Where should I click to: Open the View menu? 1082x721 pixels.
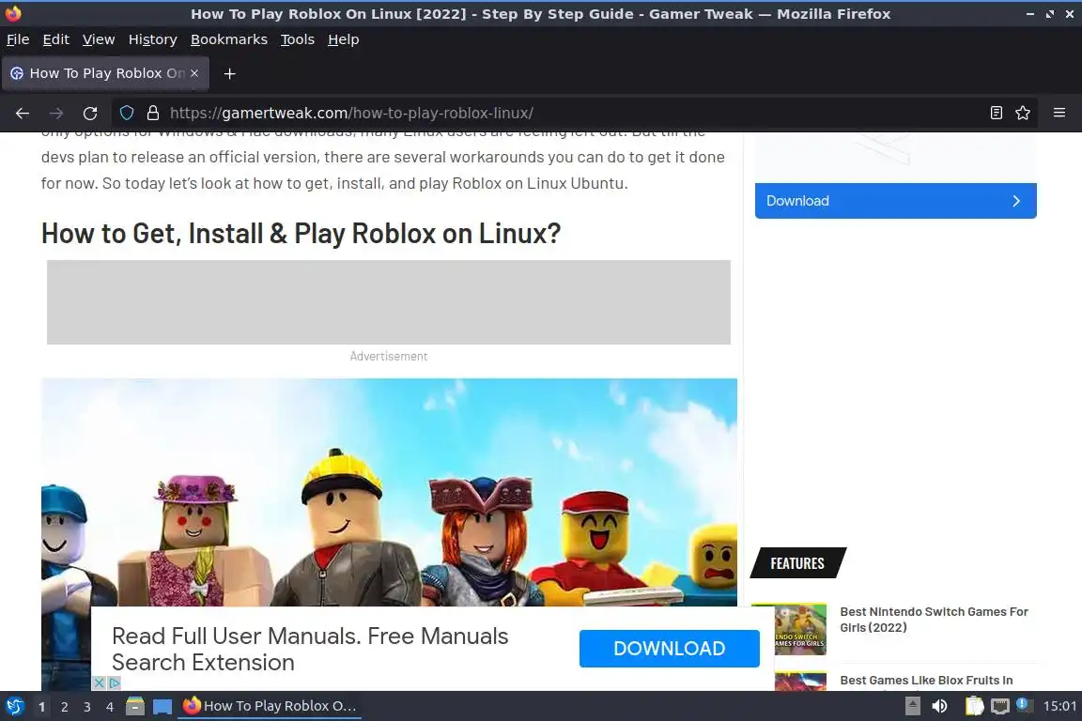pos(99,39)
